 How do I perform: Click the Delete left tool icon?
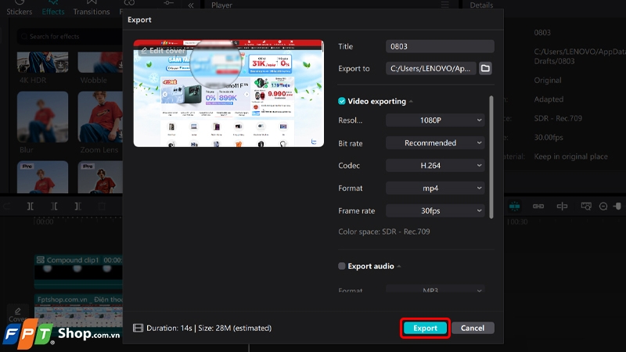pos(54,206)
